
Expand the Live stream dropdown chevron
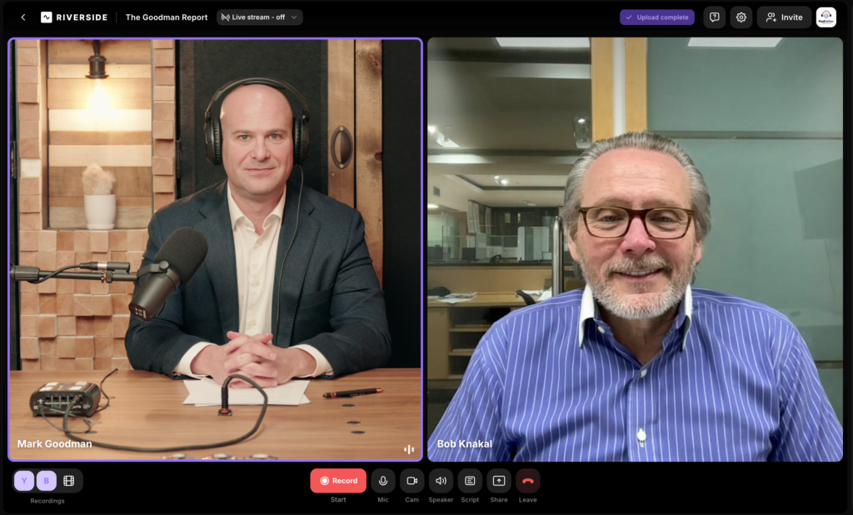293,16
